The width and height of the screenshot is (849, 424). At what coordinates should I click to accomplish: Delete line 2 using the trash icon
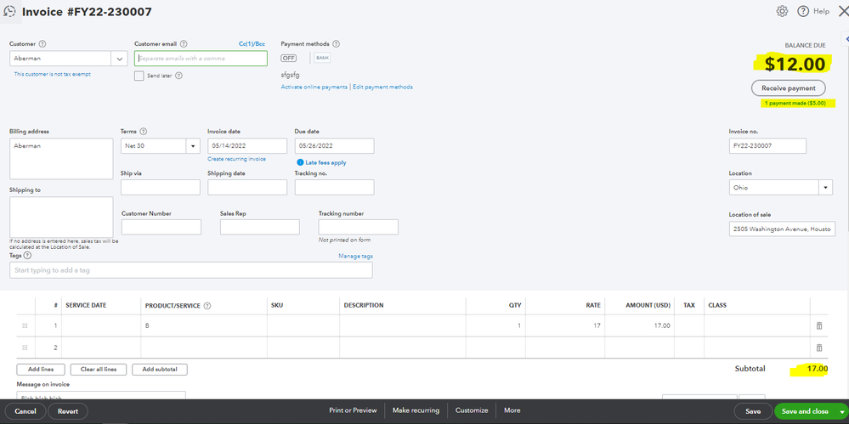[x=819, y=348]
